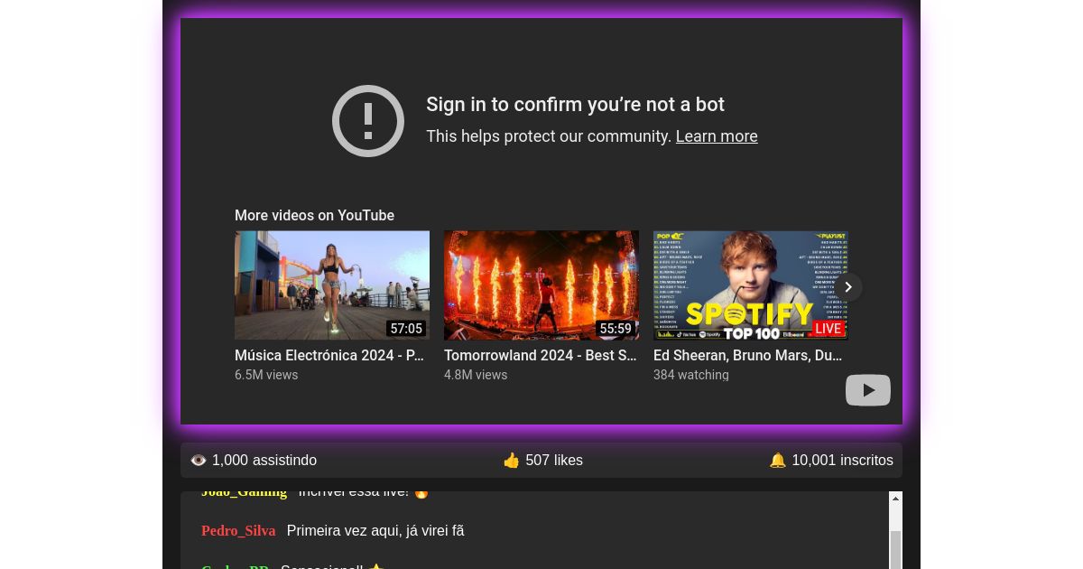The height and width of the screenshot is (569, 1083).
Task: Click the Tomorrowland 2024 - Best S... title
Action: pos(540,356)
